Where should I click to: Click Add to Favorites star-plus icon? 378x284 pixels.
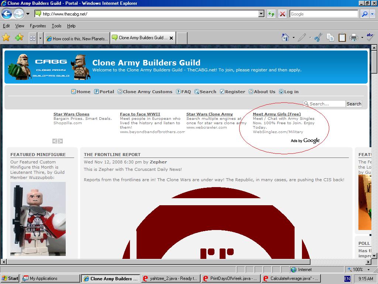point(19,37)
